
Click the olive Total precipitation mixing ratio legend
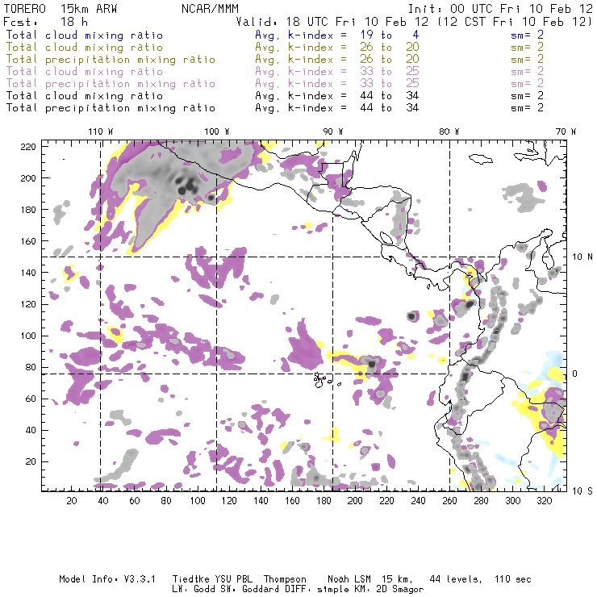(110, 60)
